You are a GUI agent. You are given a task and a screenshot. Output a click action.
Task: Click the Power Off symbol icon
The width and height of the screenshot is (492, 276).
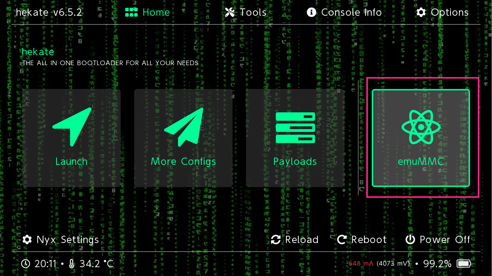410,240
